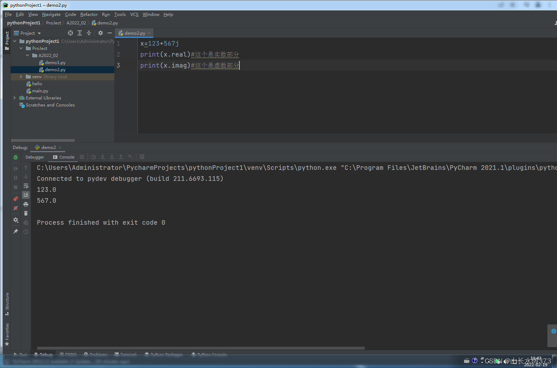Image resolution: width=557 pixels, height=368 pixels.
Task: Switch to the Debugger tab
Action: [x=35, y=157]
